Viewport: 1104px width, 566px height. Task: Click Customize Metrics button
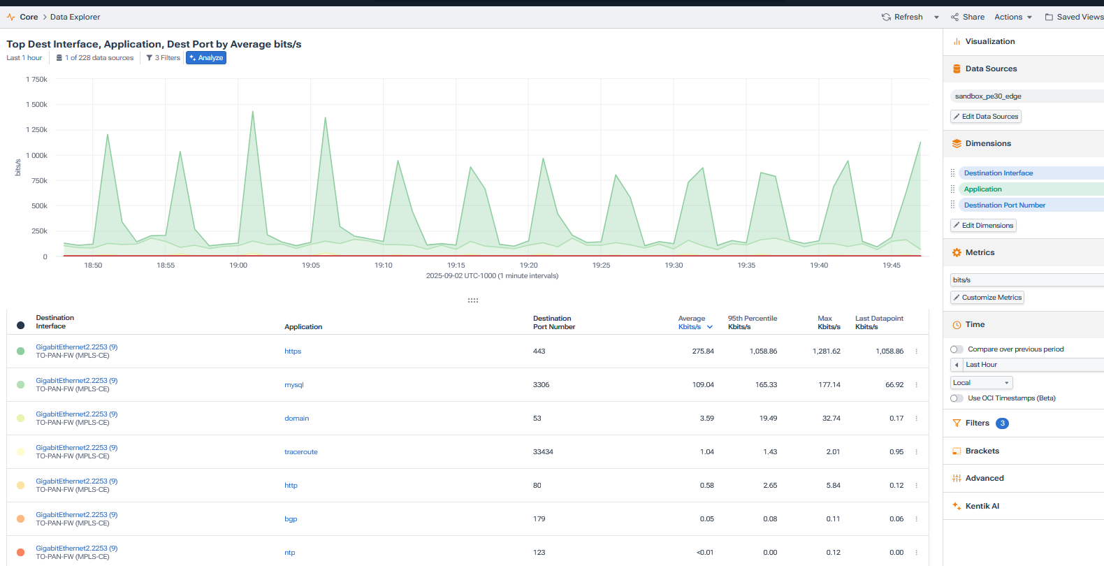[987, 298]
